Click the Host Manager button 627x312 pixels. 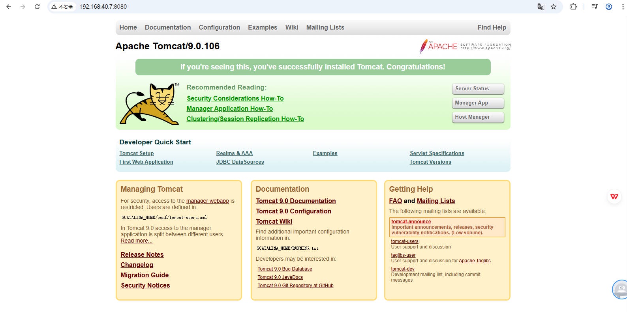tap(478, 117)
